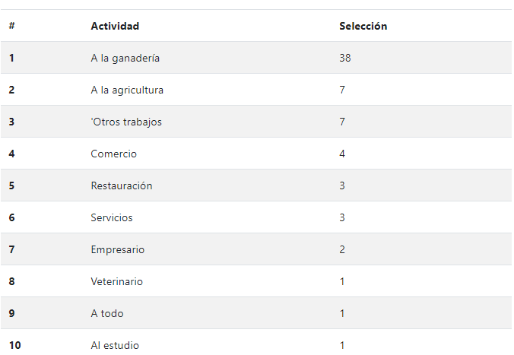The height and width of the screenshot is (355, 514).
Task: Click the Servicios activity cell
Action: [x=112, y=217]
